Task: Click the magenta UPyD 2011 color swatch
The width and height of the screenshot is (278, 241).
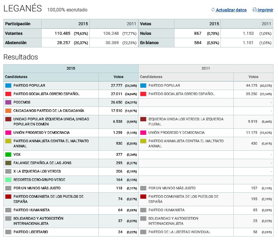Action: pyautogui.click(x=143, y=133)
